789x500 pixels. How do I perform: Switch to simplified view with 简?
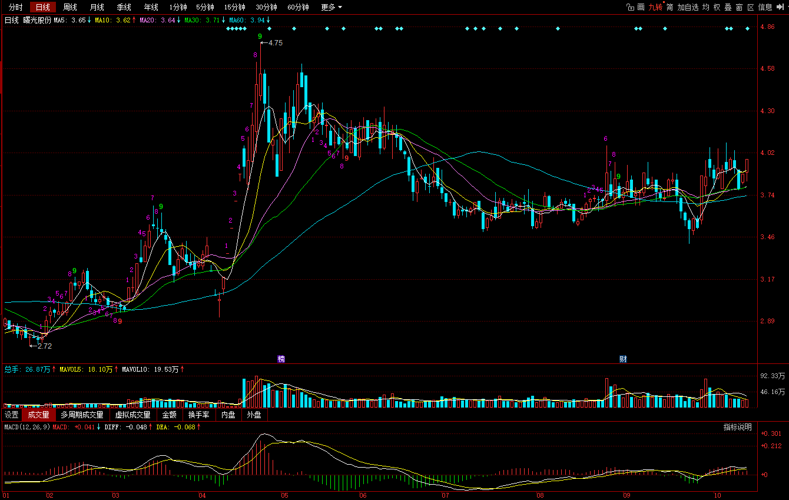coord(669,7)
